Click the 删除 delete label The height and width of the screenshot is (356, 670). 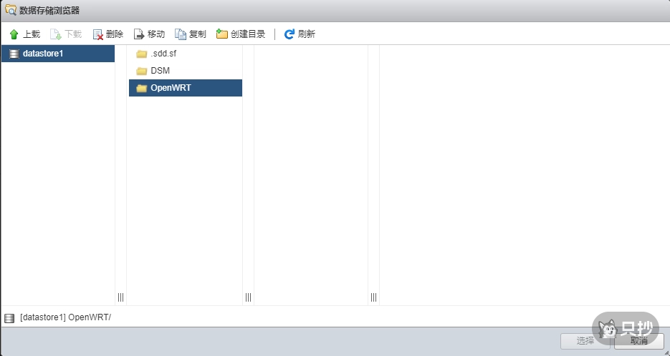point(115,34)
